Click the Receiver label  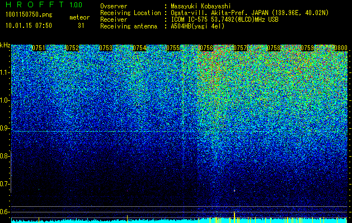114,20
